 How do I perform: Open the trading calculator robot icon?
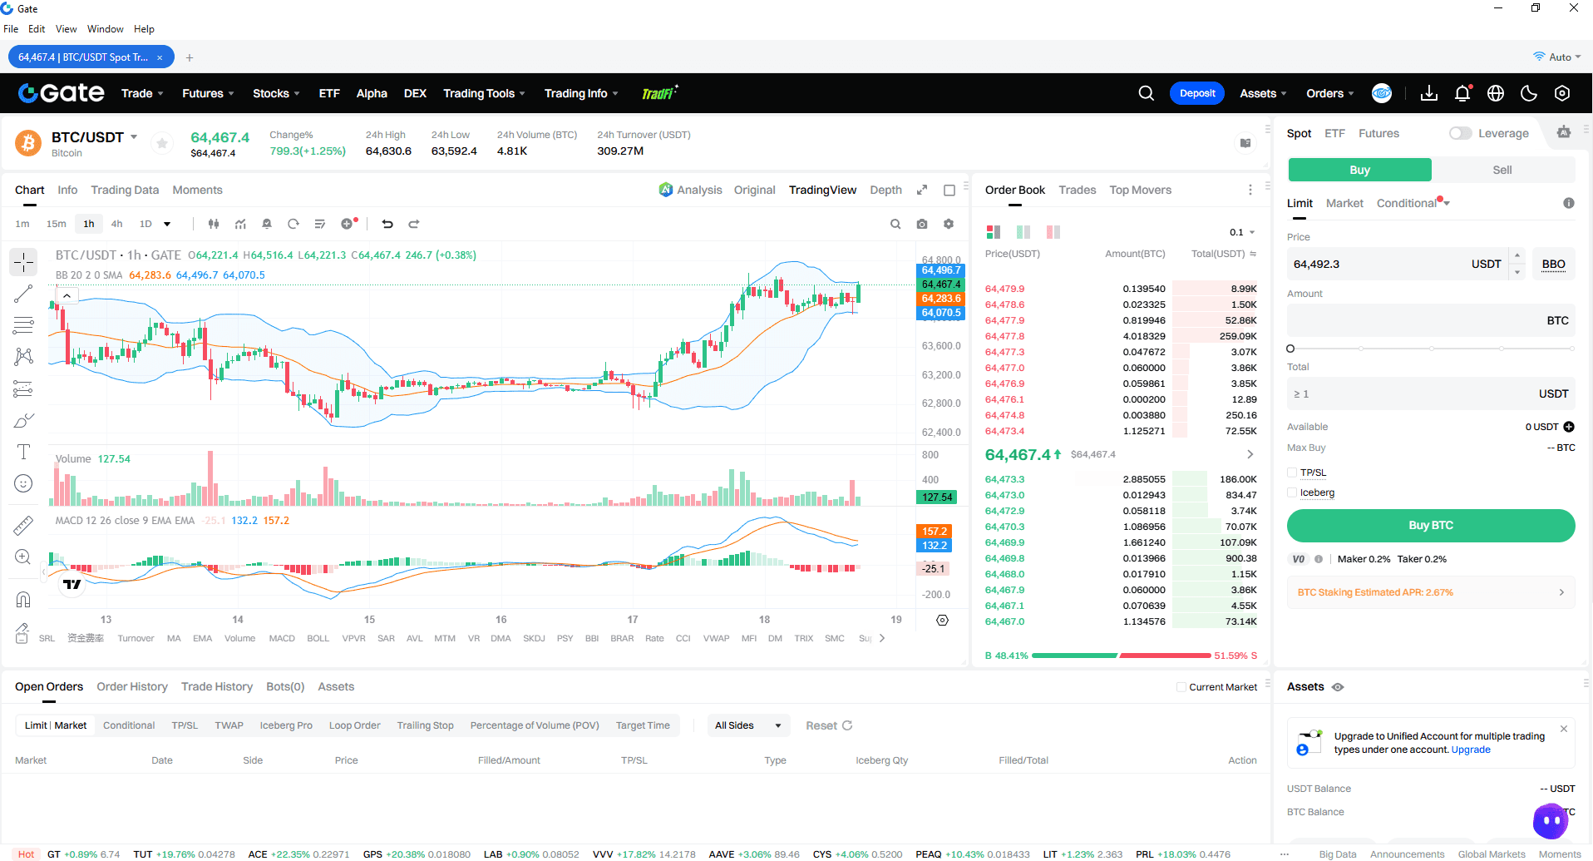[1564, 132]
